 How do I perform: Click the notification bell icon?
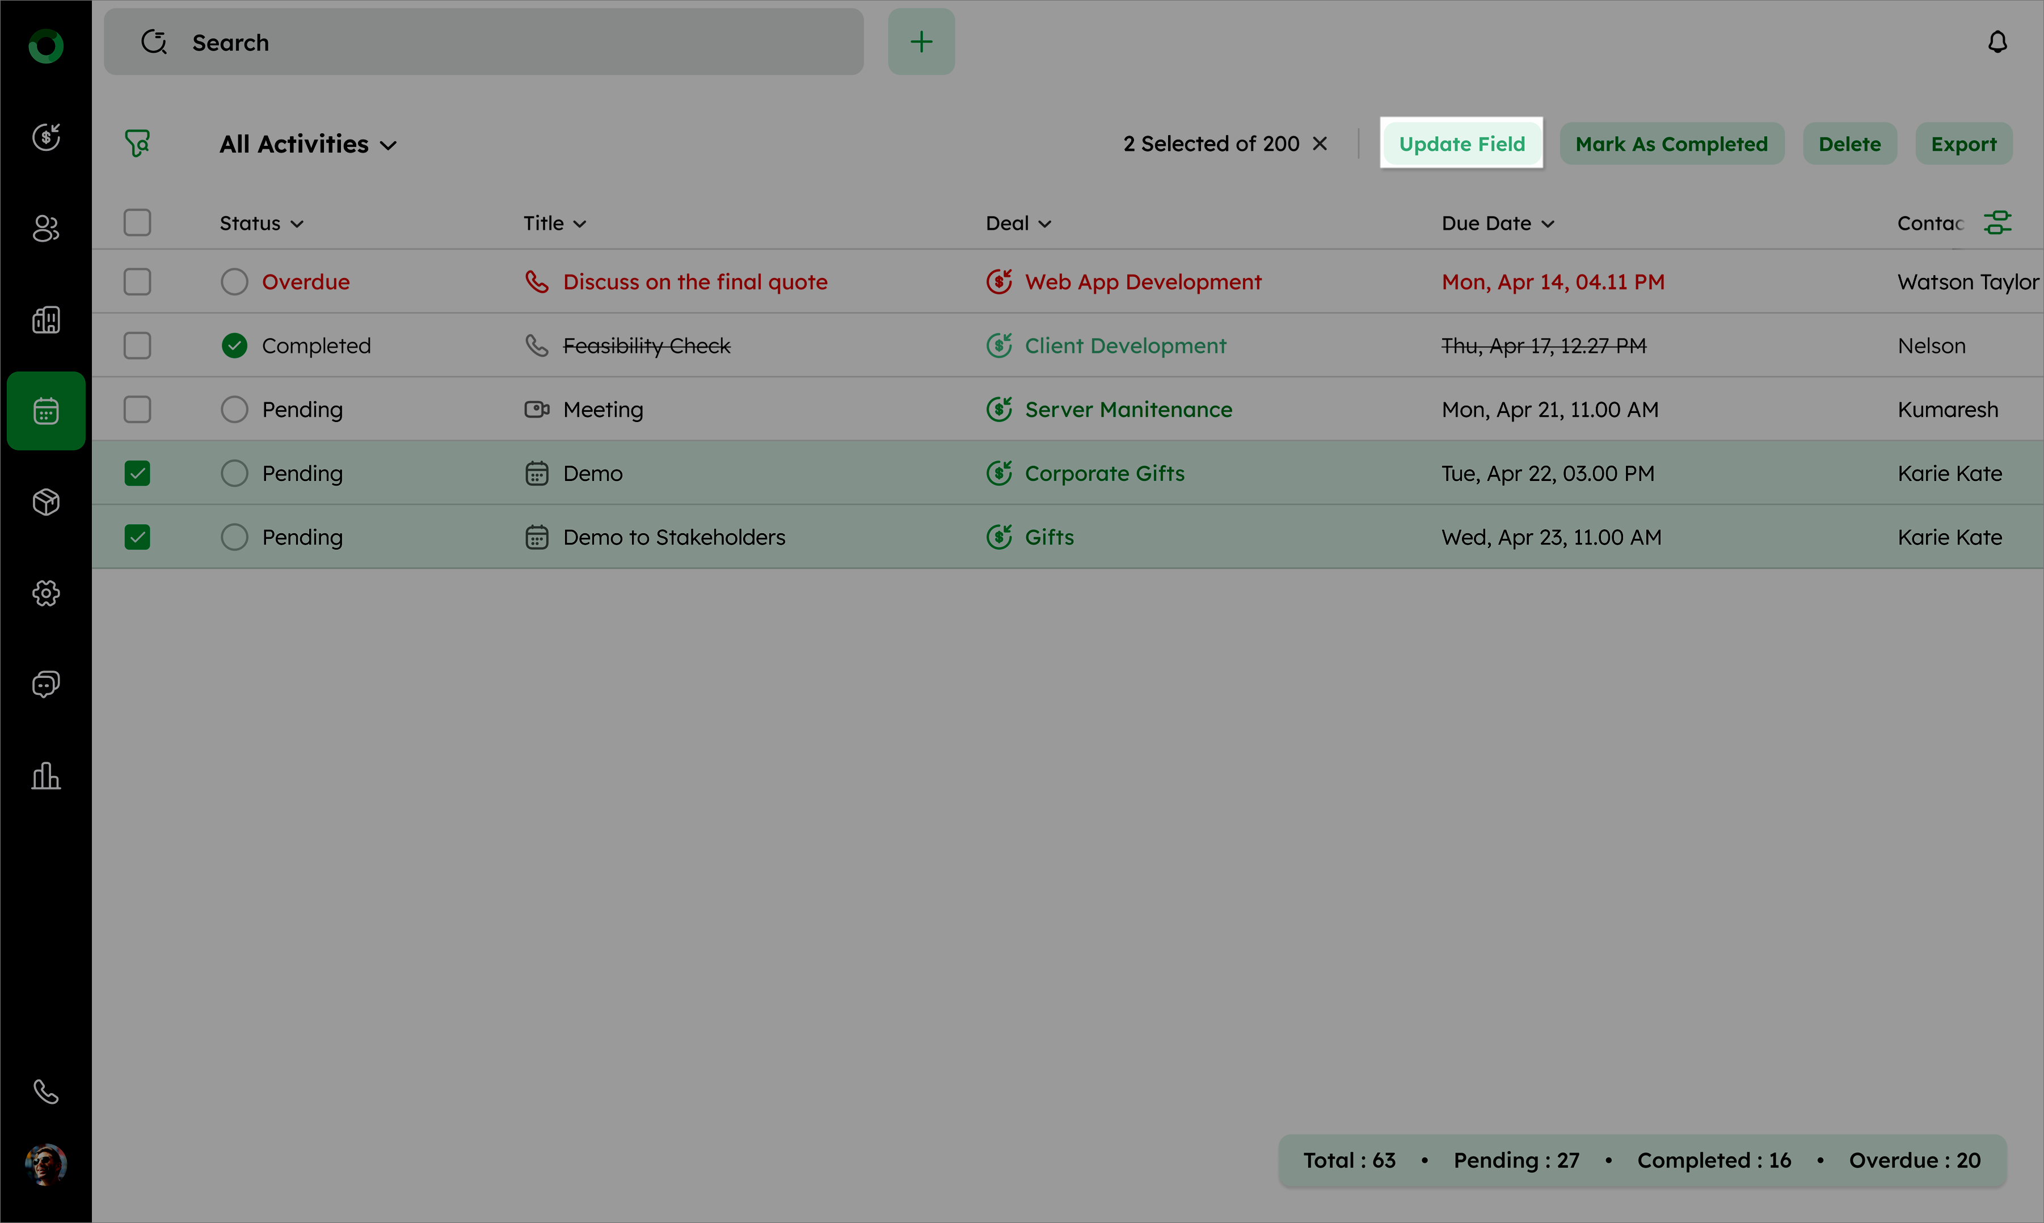click(x=1997, y=42)
